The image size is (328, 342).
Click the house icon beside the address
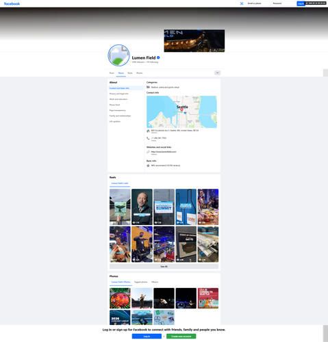(x=148, y=131)
